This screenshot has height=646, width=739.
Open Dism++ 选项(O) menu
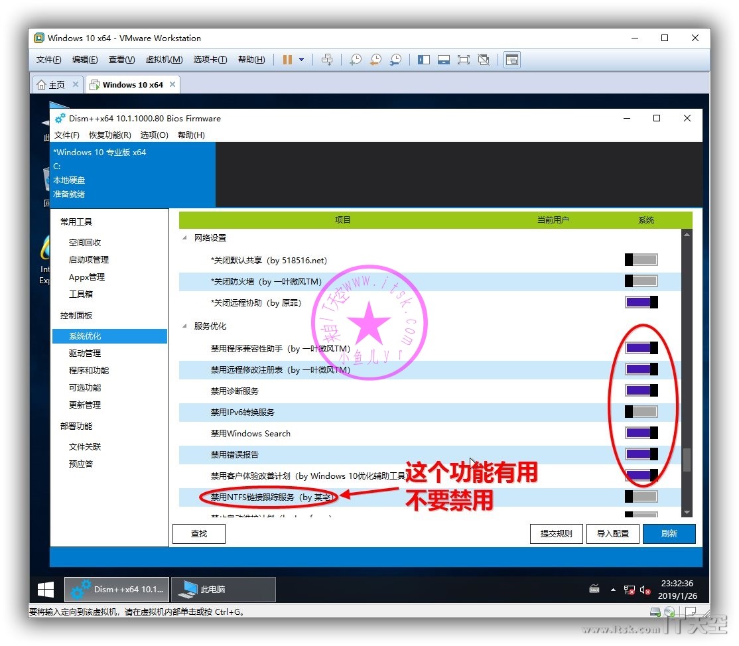(x=154, y=135)
